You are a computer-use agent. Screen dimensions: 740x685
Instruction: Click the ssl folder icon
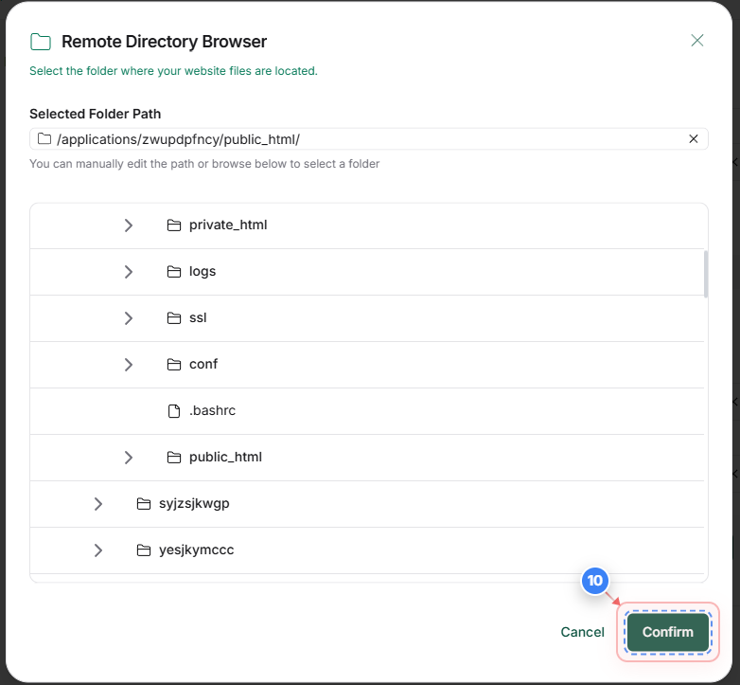tap(174, 318)
